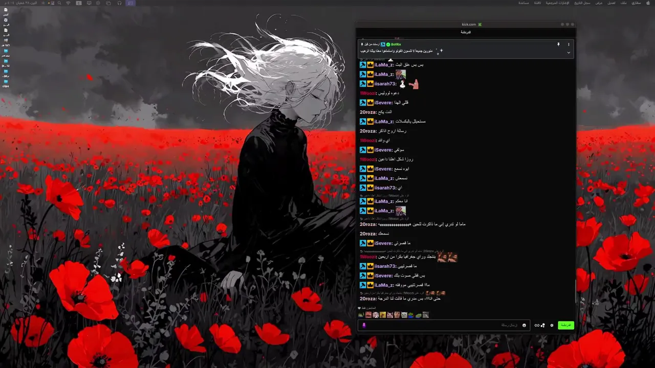Click the Wi-Fi icon in menu bar
The height and width of the screenshot is (368, 655).
click(68, 3)
